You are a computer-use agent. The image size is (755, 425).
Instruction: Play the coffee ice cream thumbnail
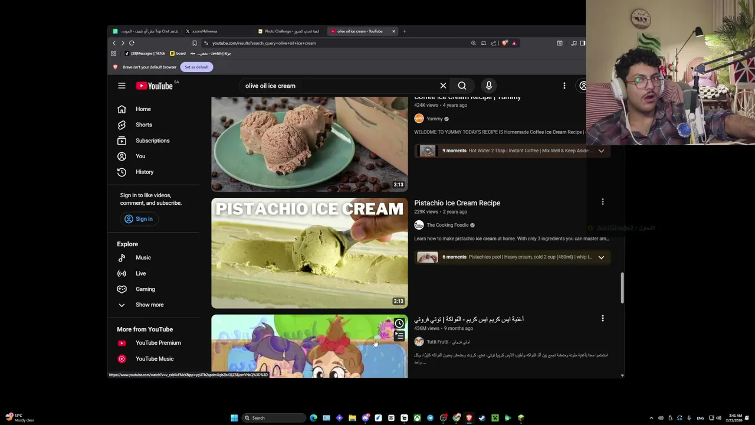coord(309,144)
